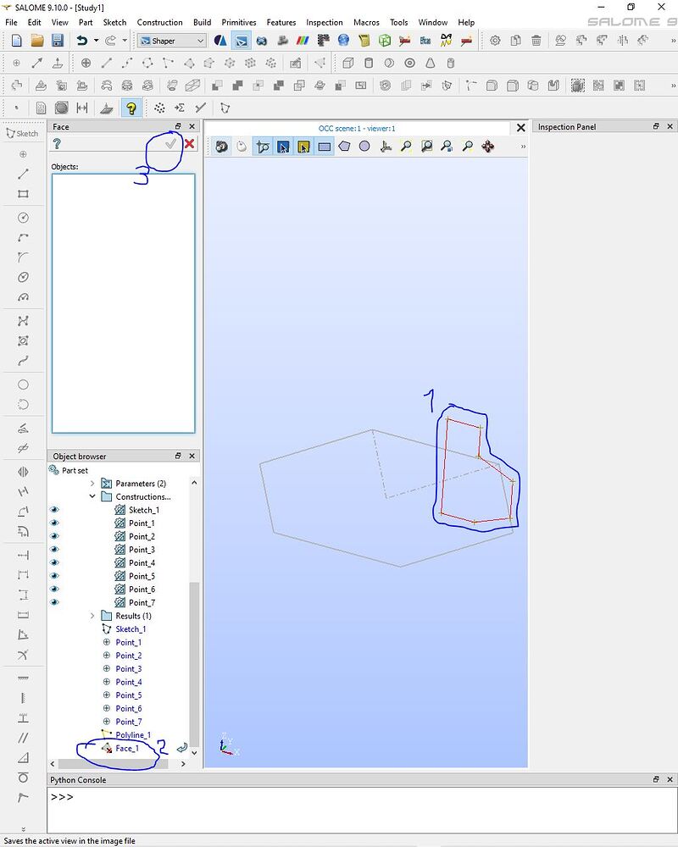Click the Panning arrows icon in viewer
Screen dimensions: 678x847
pyautogui.click(x=487, y=147)
